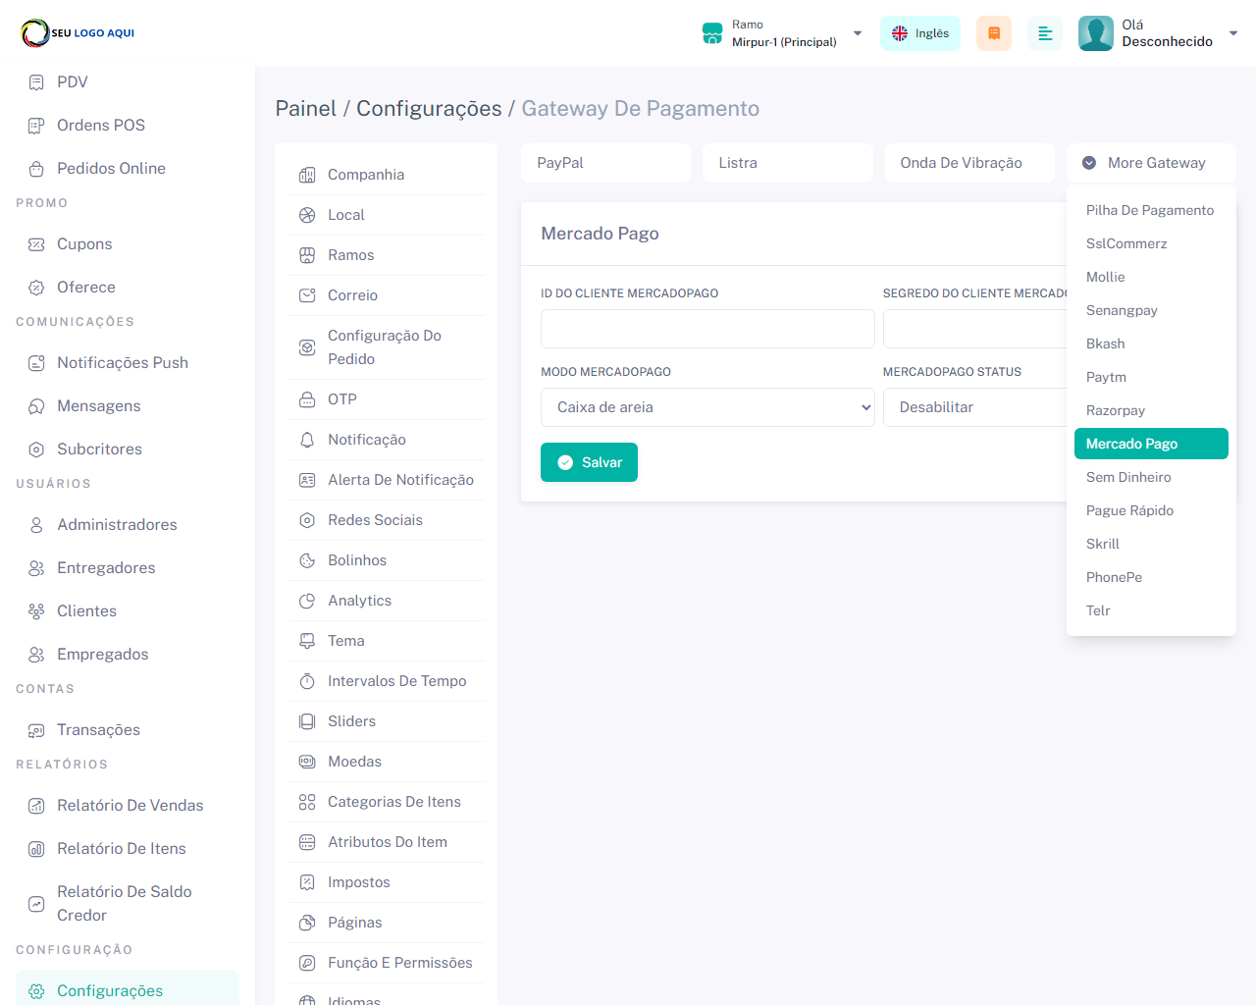Click the 'Seu Logo Aqui' logo

pos(78,33)
